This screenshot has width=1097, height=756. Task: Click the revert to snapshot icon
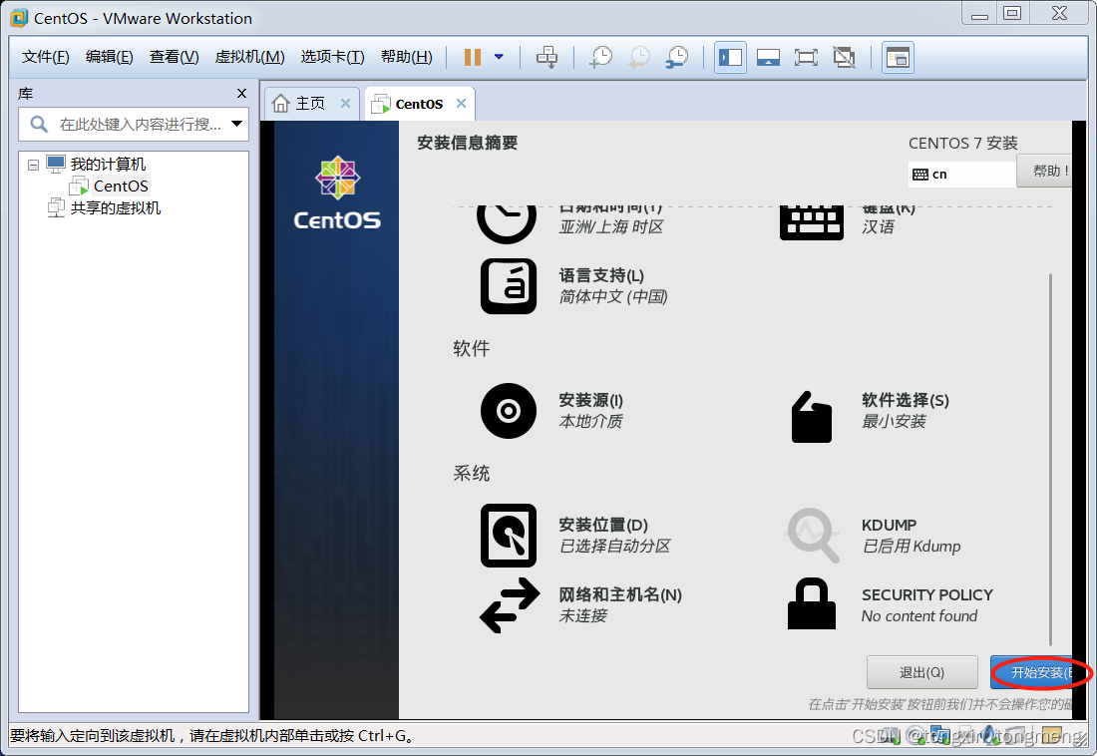coord(638,58)
